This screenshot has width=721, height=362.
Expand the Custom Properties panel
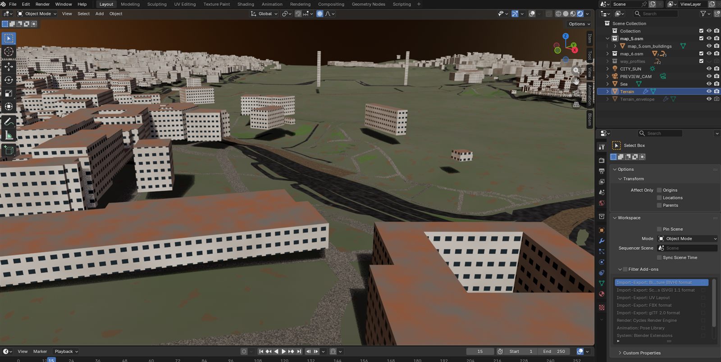(x=642, y=353)
